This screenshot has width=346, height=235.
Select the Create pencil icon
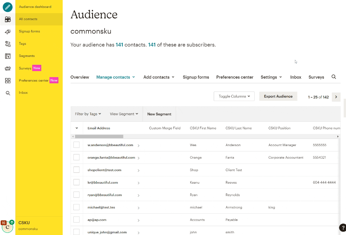7,7
